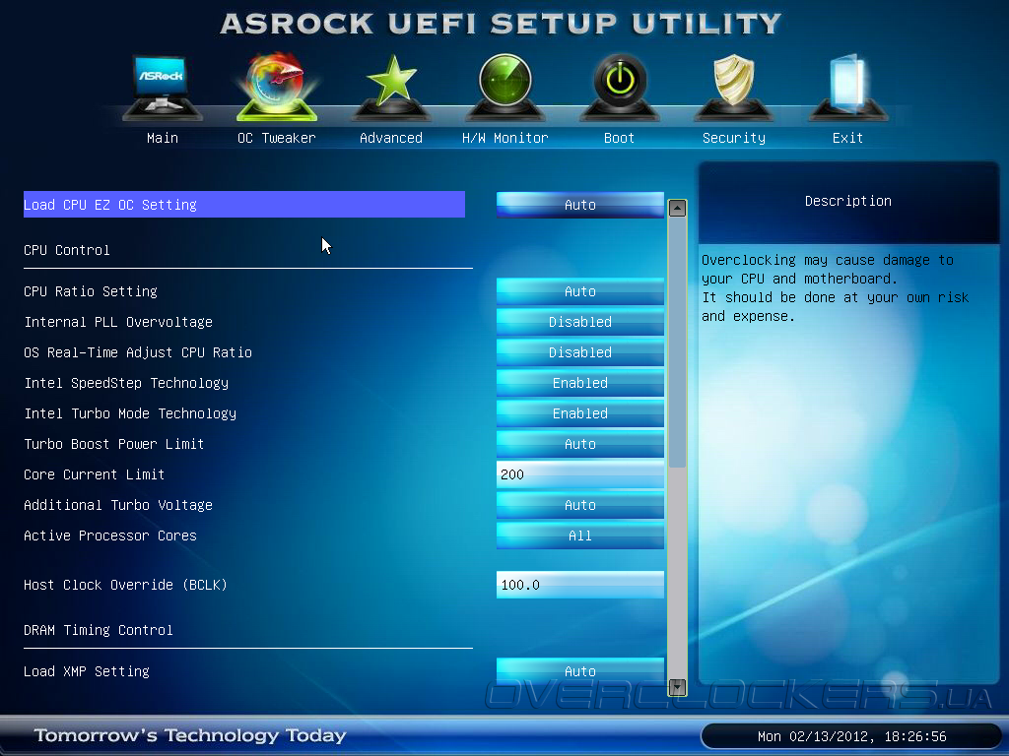
Task: Open the Main monitor icon
Action: pos(163,88)
